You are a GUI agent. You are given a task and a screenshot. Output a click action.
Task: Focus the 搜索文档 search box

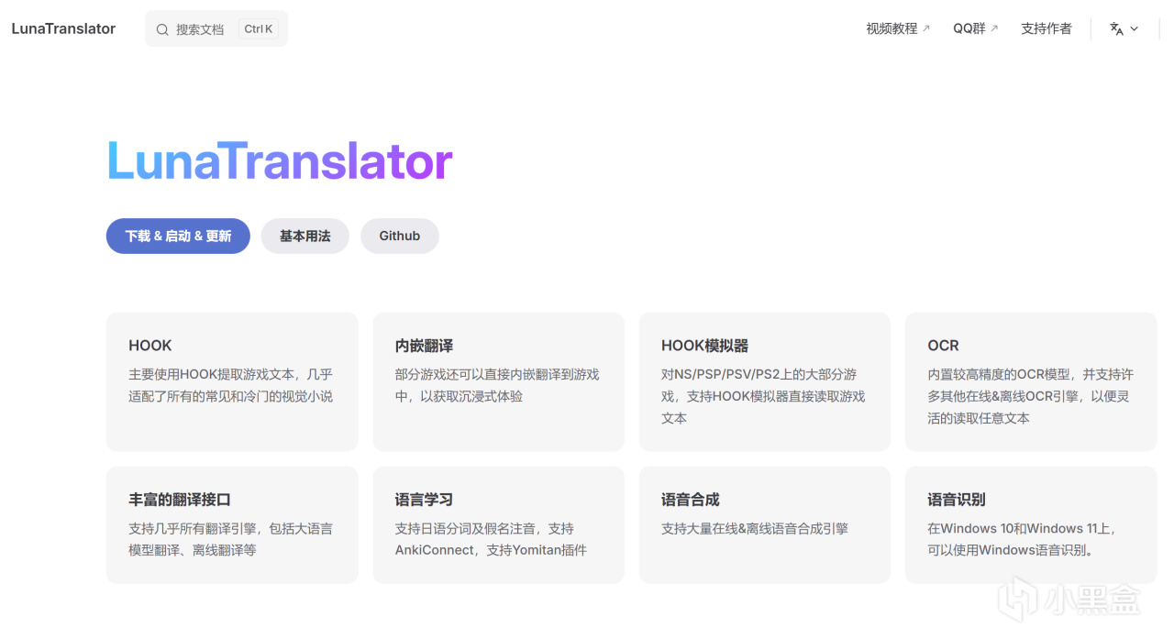click(216, 29)
